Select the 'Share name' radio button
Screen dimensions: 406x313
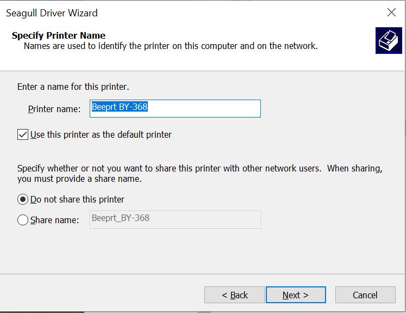click(x=23, y=220)
